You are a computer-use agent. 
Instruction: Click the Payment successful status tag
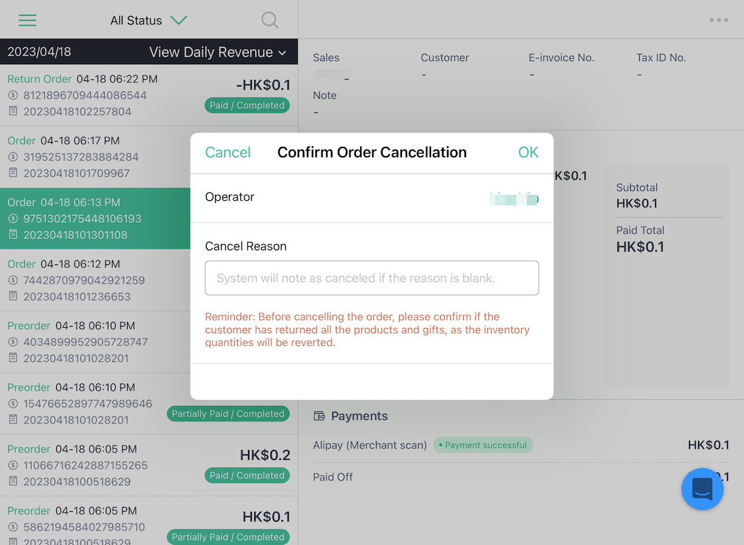(483, 445)
